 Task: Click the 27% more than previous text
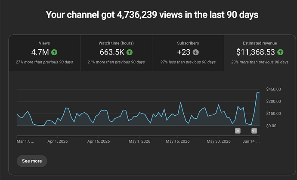(44, 62)
